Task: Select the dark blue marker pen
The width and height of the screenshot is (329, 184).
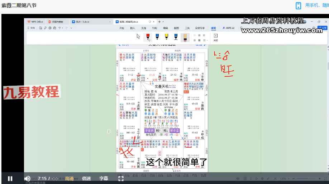Action: (x=176, y=36)
